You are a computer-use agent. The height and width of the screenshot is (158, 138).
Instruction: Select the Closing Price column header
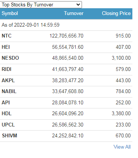click(116, 13)
